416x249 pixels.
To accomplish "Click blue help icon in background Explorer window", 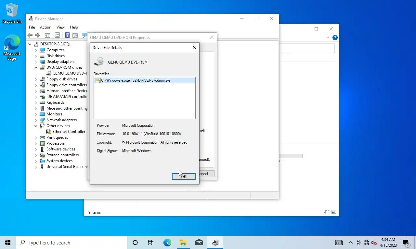I will point(335,38).
